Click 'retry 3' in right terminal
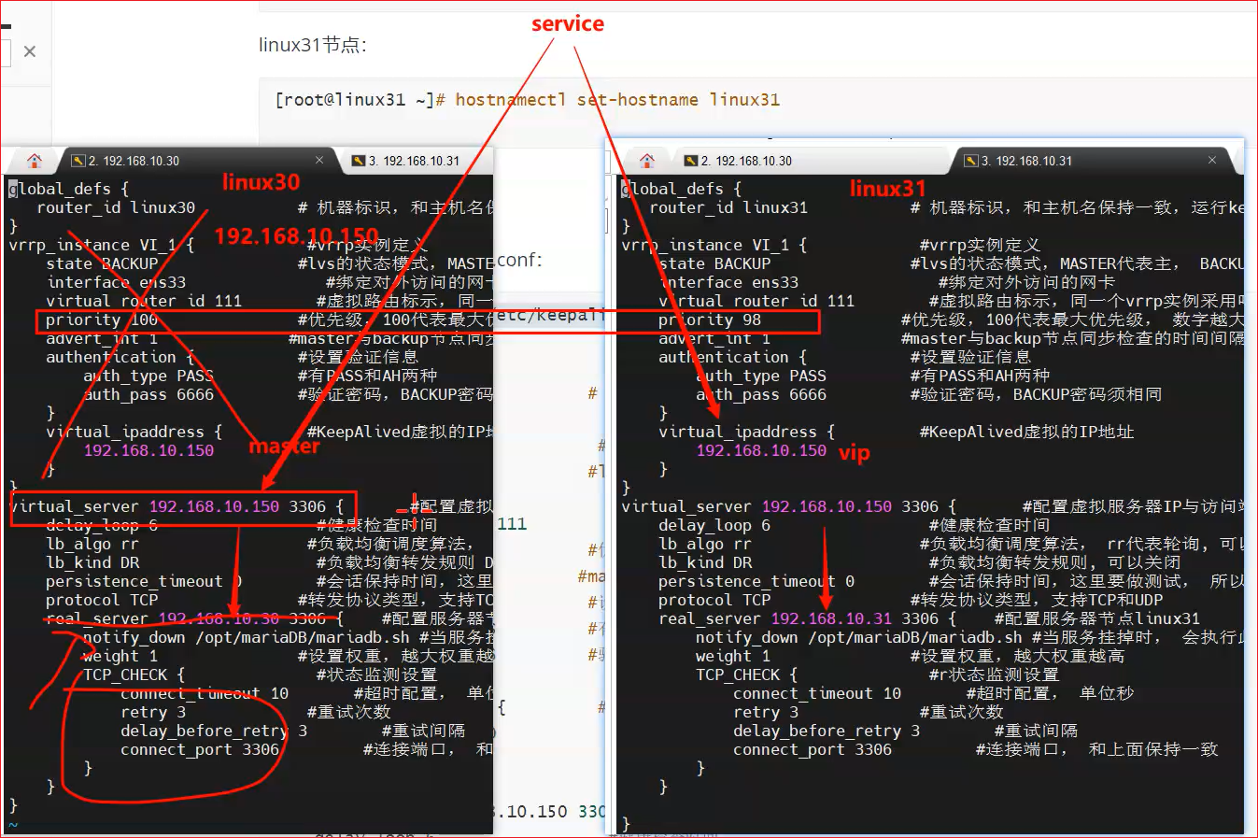 point(766,712)
